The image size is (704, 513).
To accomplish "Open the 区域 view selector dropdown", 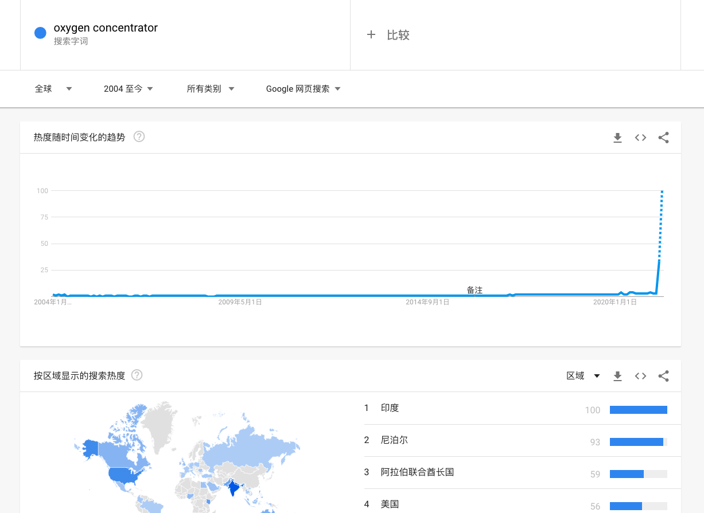I will click(x=583, y=375).
